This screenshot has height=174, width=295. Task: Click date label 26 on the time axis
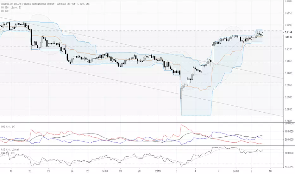click(x=88, y=171)
